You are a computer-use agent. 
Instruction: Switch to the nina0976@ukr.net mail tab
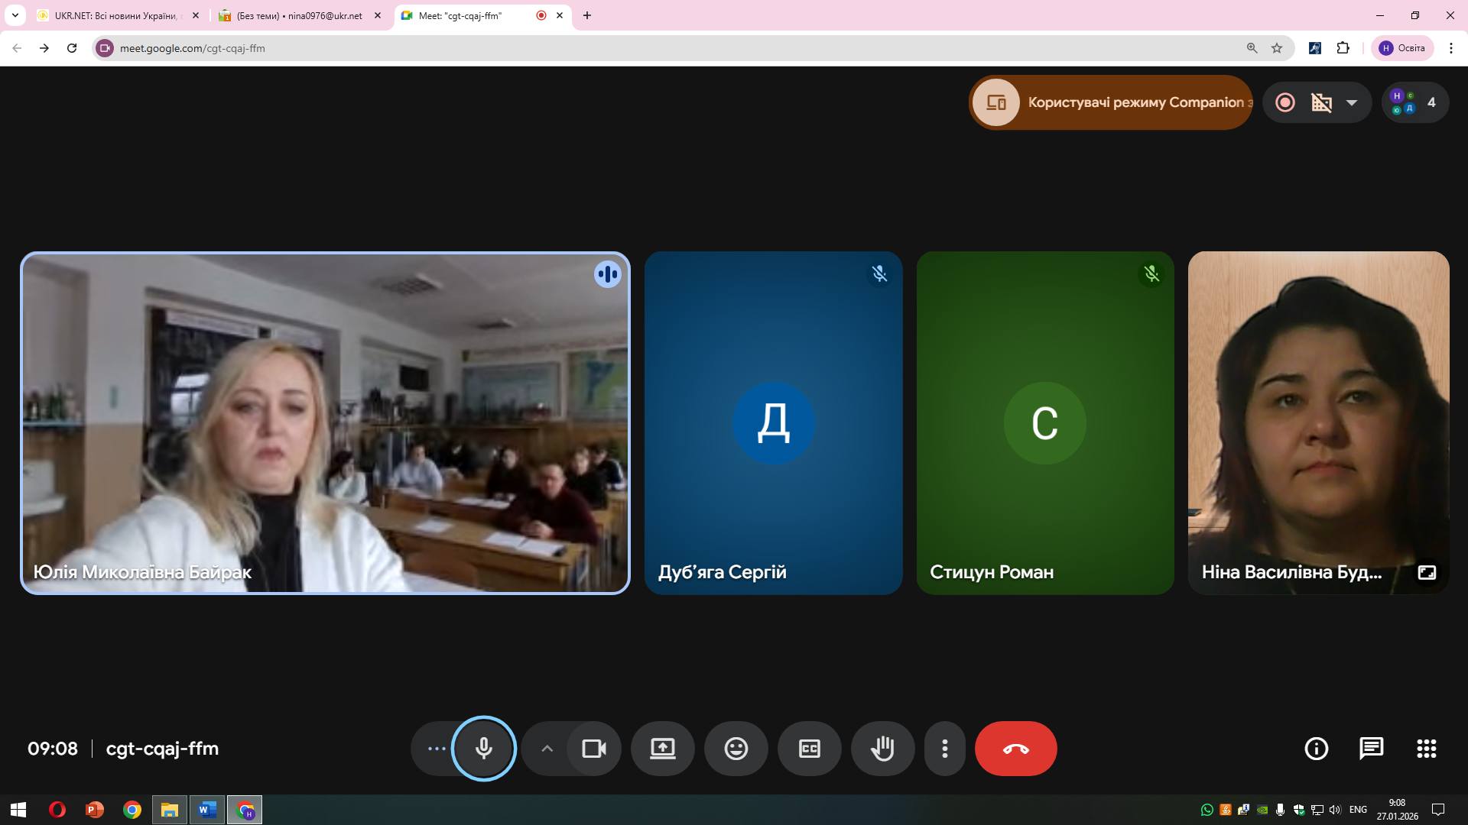298,15
